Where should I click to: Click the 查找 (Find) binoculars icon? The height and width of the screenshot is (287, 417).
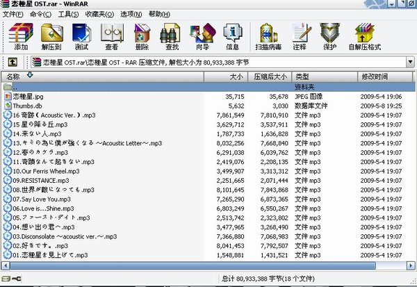coord(170,33)
